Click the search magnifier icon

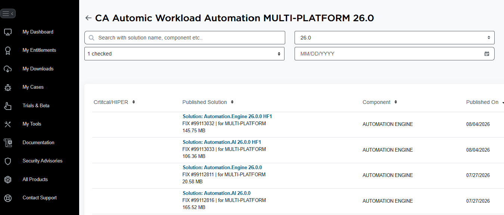point(91,38)
